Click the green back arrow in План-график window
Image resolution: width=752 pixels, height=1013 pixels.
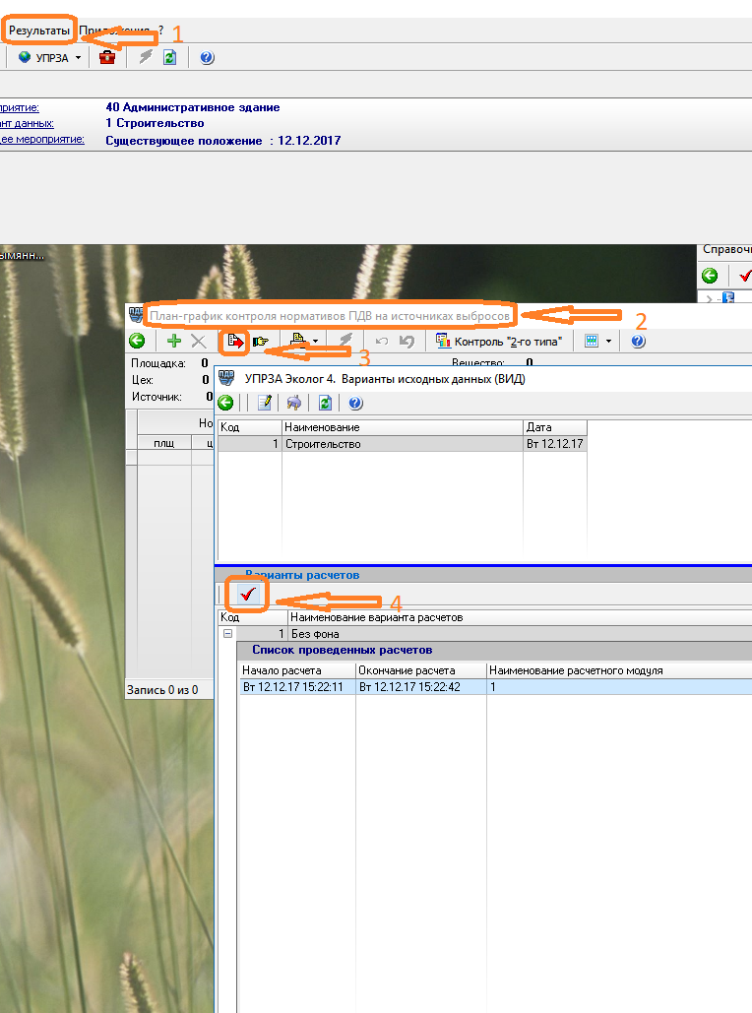pos(137,342)
